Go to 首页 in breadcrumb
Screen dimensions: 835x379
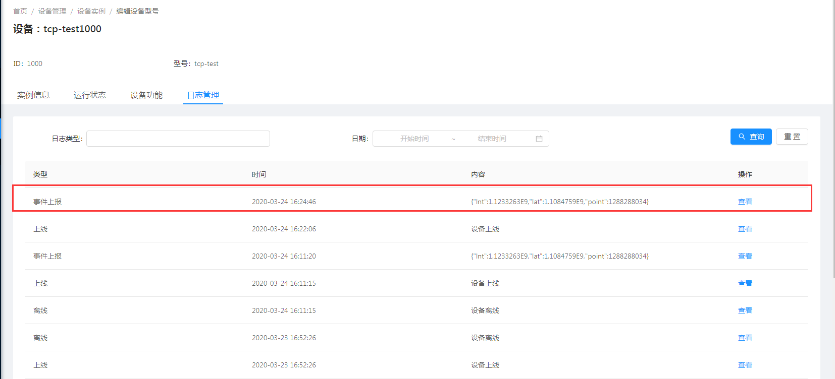click(x=20, y=11)
